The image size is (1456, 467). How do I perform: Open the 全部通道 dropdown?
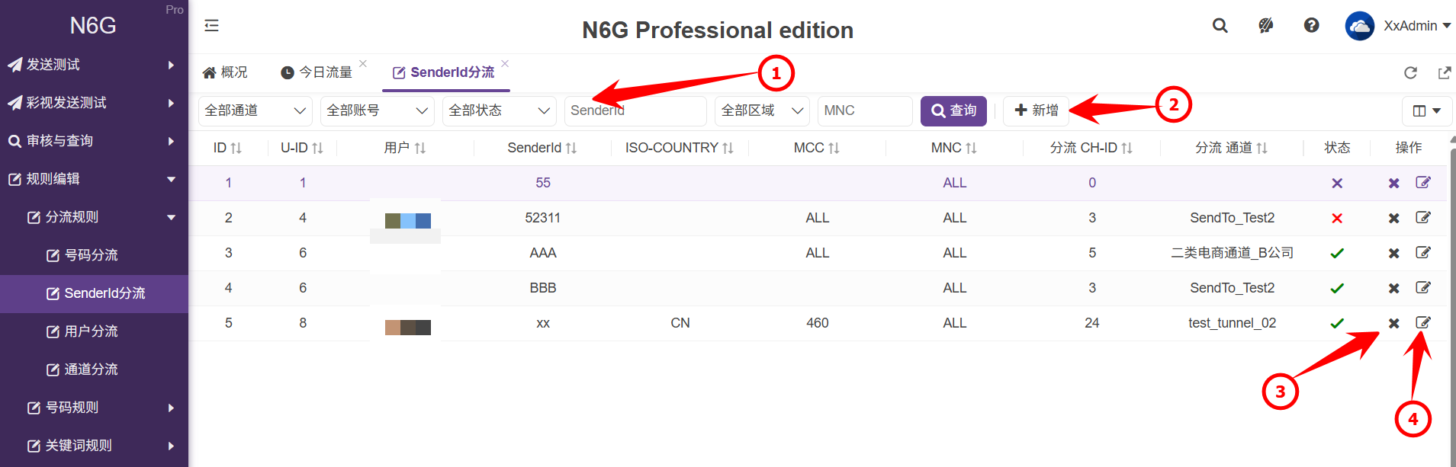(x=255, y=110)
